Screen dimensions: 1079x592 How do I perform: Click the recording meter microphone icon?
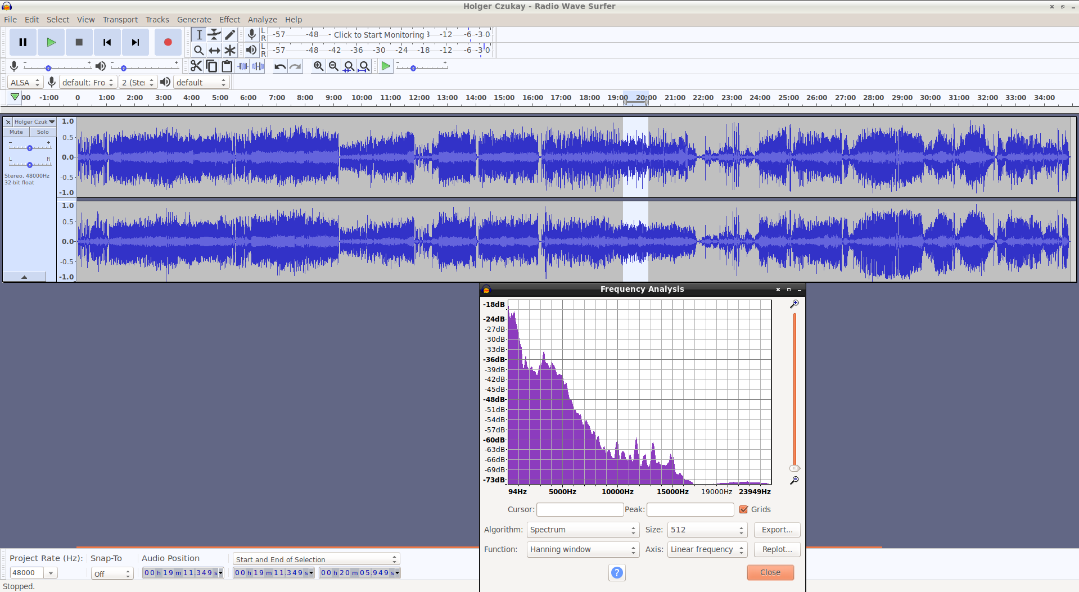pyautogui.click(x=252, y=35)
